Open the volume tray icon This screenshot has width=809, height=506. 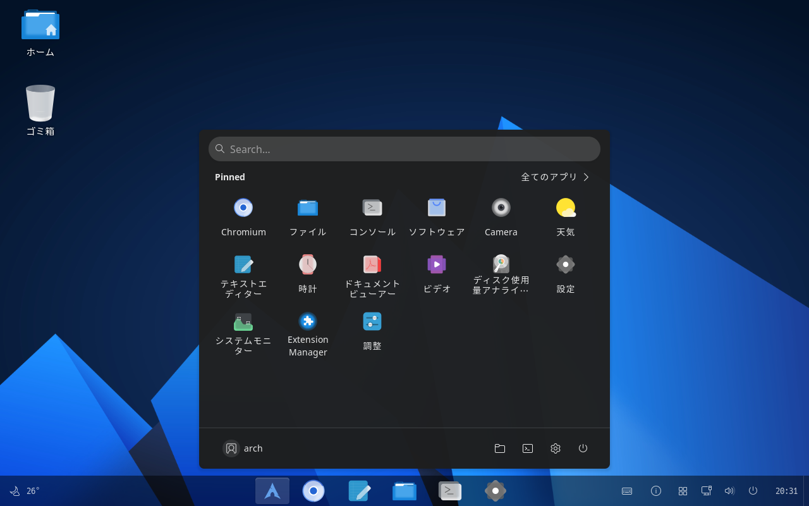[729, 491]
